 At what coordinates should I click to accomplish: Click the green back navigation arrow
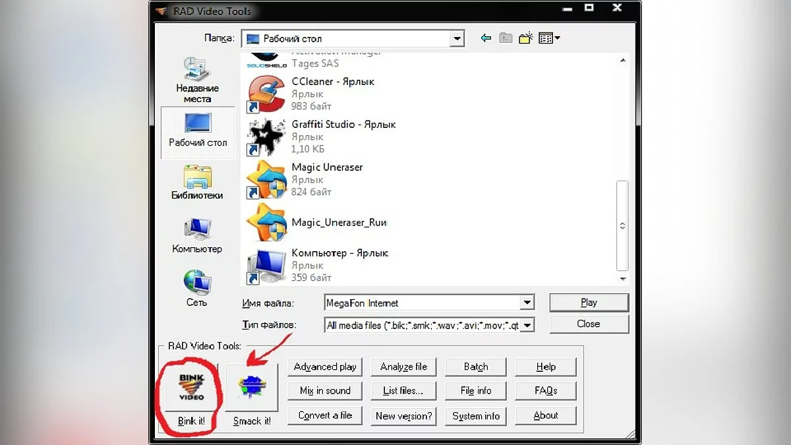pyautogui.click(x=486, y=38)
